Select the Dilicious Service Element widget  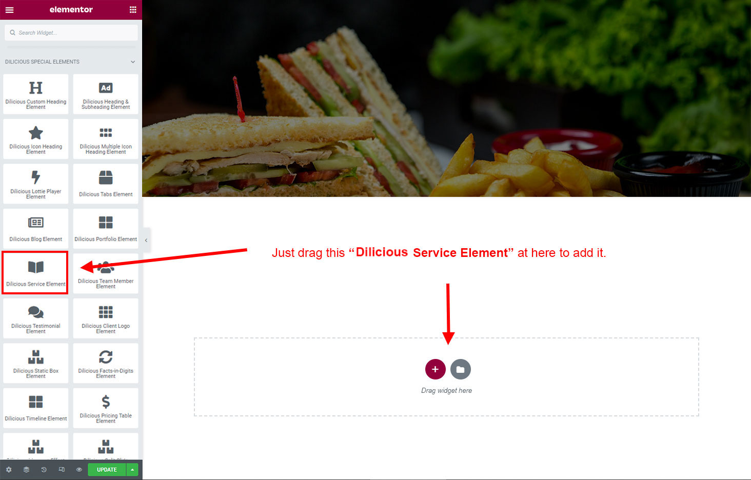coord(35,273)
